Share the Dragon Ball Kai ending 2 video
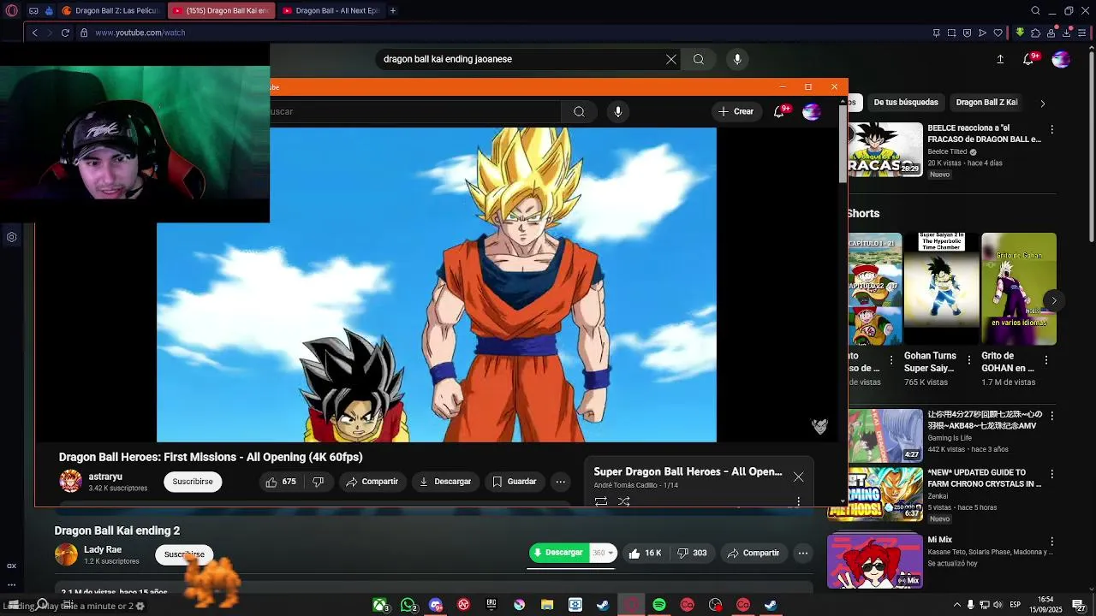Viewport: 1096px width, 616px height. point(753,554)
